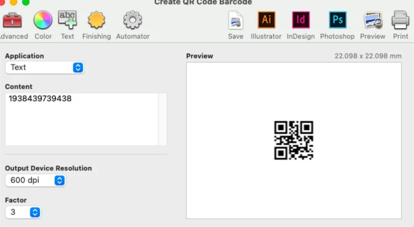This screenshot has width=414, height=227.
Task: Open barcode in Preview app
Action: [x=373, y=21]
